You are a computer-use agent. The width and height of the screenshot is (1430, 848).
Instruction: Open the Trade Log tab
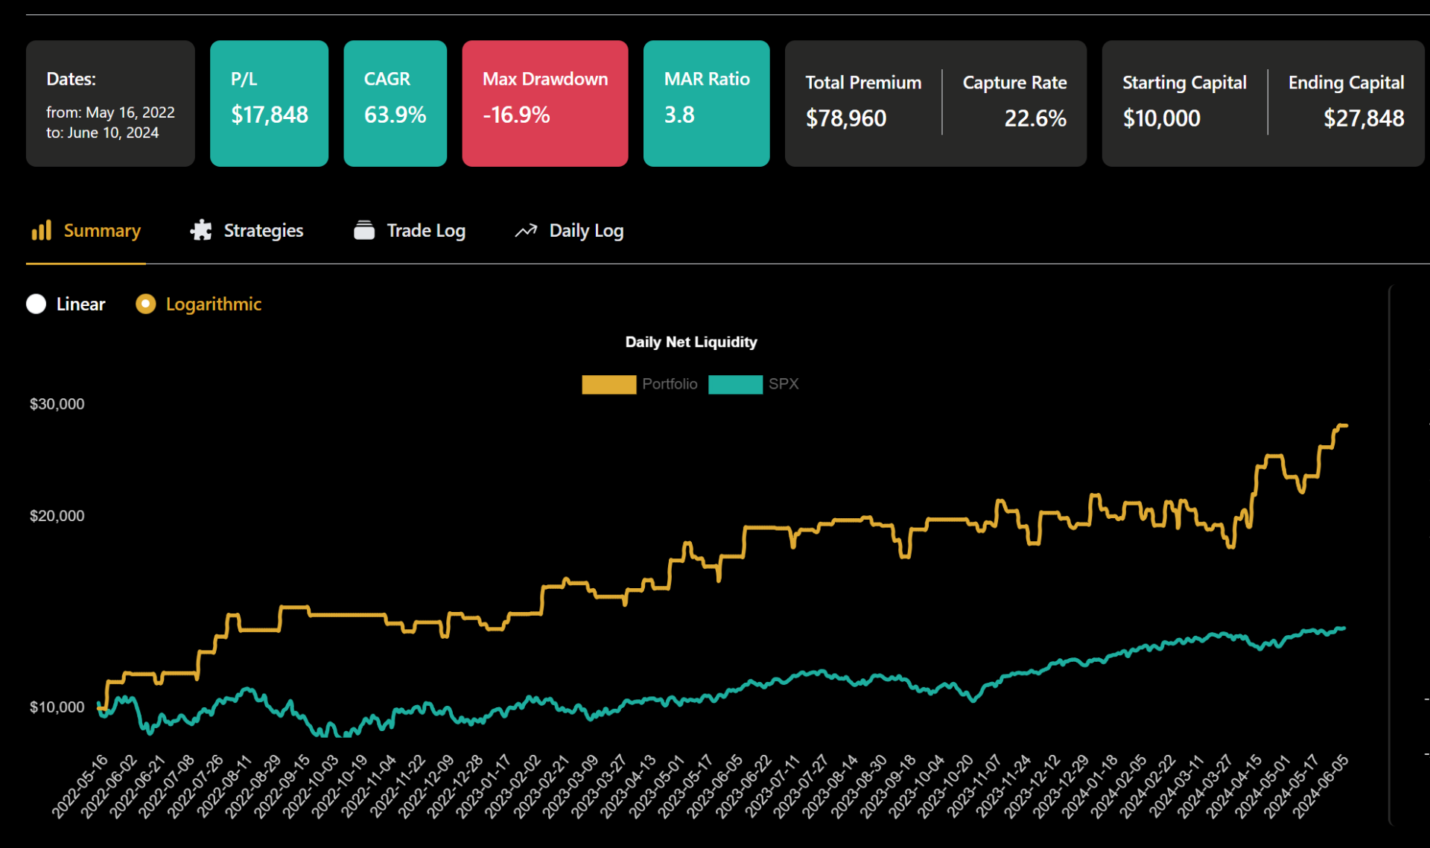tap(425, 231)
